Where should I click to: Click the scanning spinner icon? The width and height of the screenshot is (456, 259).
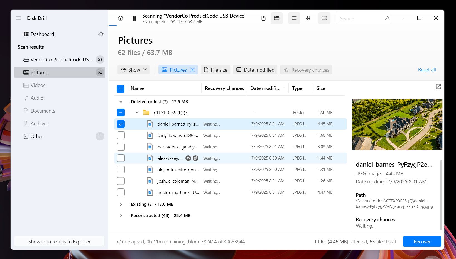[101, 34]
